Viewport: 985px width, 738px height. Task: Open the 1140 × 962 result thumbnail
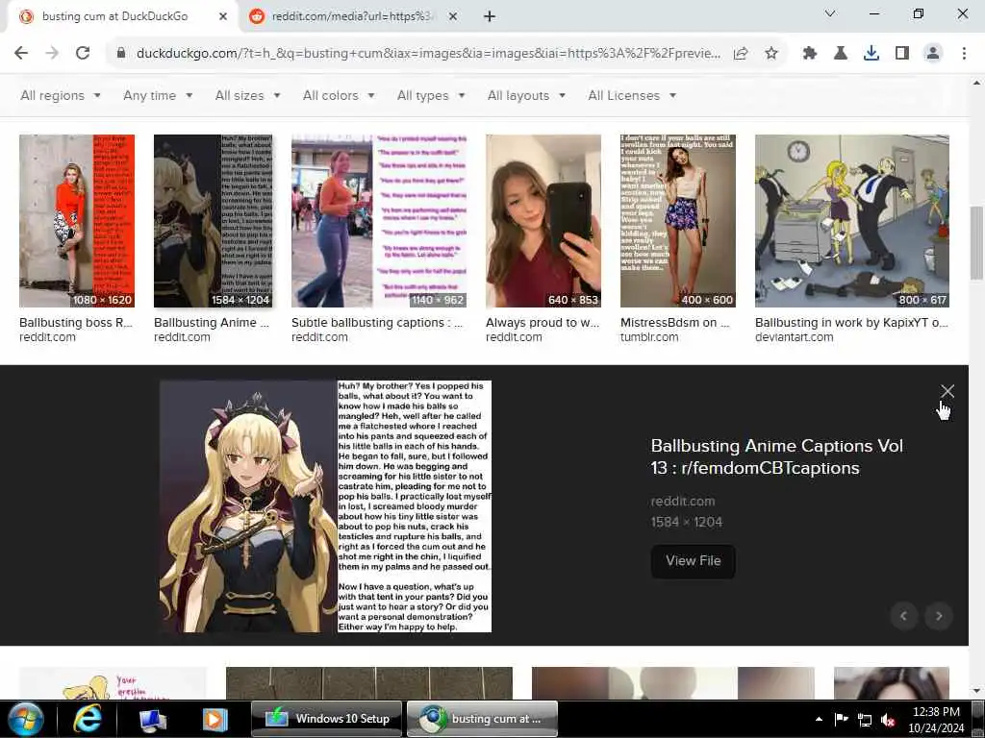tap(379, 221)
